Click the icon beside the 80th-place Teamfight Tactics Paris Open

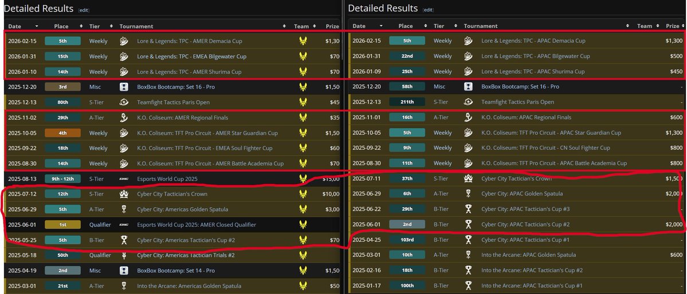pyautogui.click(x=124, y=102)
